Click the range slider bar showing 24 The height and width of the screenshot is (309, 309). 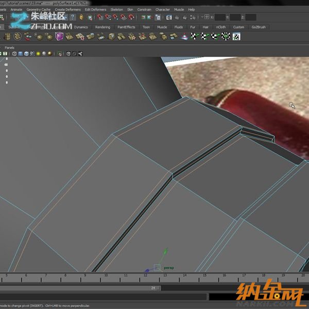coord(80,288)
